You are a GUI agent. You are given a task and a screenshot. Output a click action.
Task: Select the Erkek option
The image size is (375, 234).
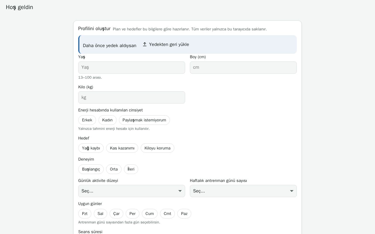87,120
